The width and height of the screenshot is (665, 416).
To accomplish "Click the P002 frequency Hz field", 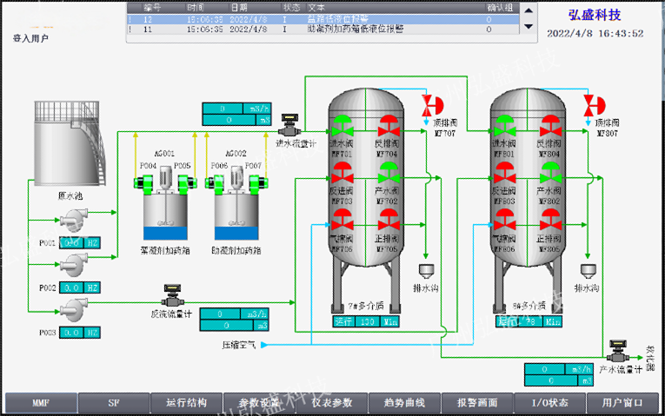I will coord(80,288).
